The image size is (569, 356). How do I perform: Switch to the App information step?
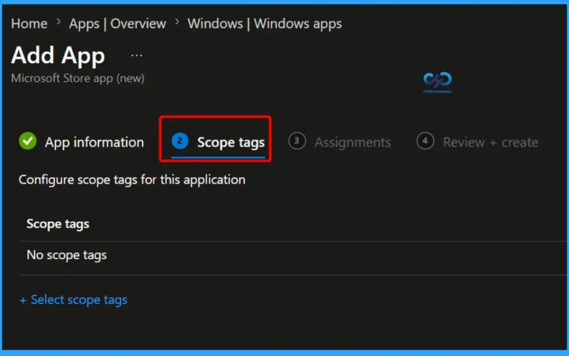94,143
